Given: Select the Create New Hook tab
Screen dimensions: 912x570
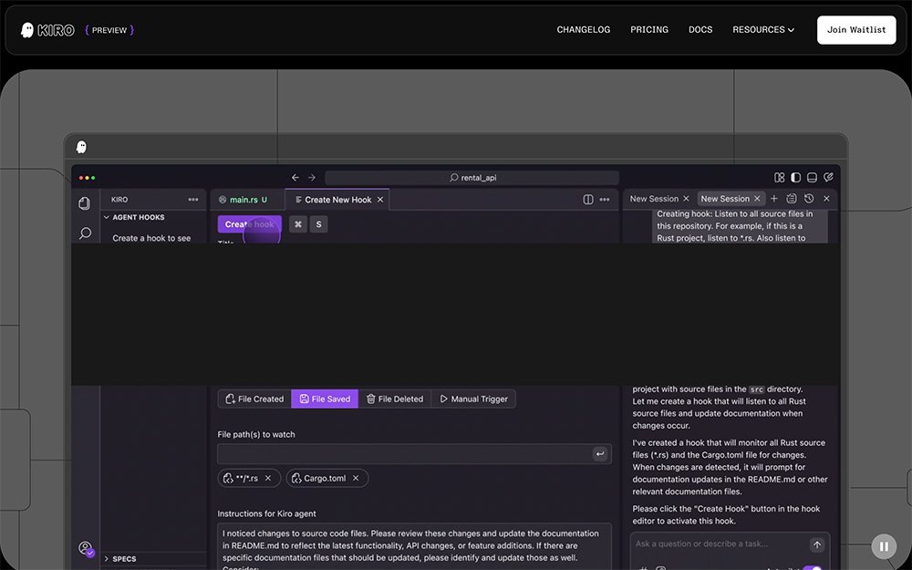Looking at the screenshot, I should [x=338, y=200].
